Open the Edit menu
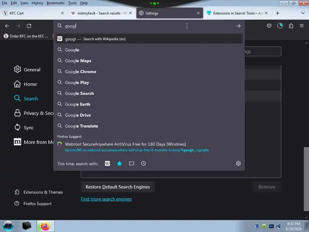The image size is (309, 232). 14,3
